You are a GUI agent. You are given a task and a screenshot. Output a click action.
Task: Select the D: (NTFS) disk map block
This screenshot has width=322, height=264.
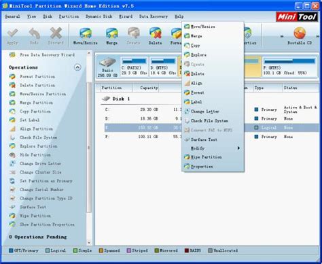point(163,67)
